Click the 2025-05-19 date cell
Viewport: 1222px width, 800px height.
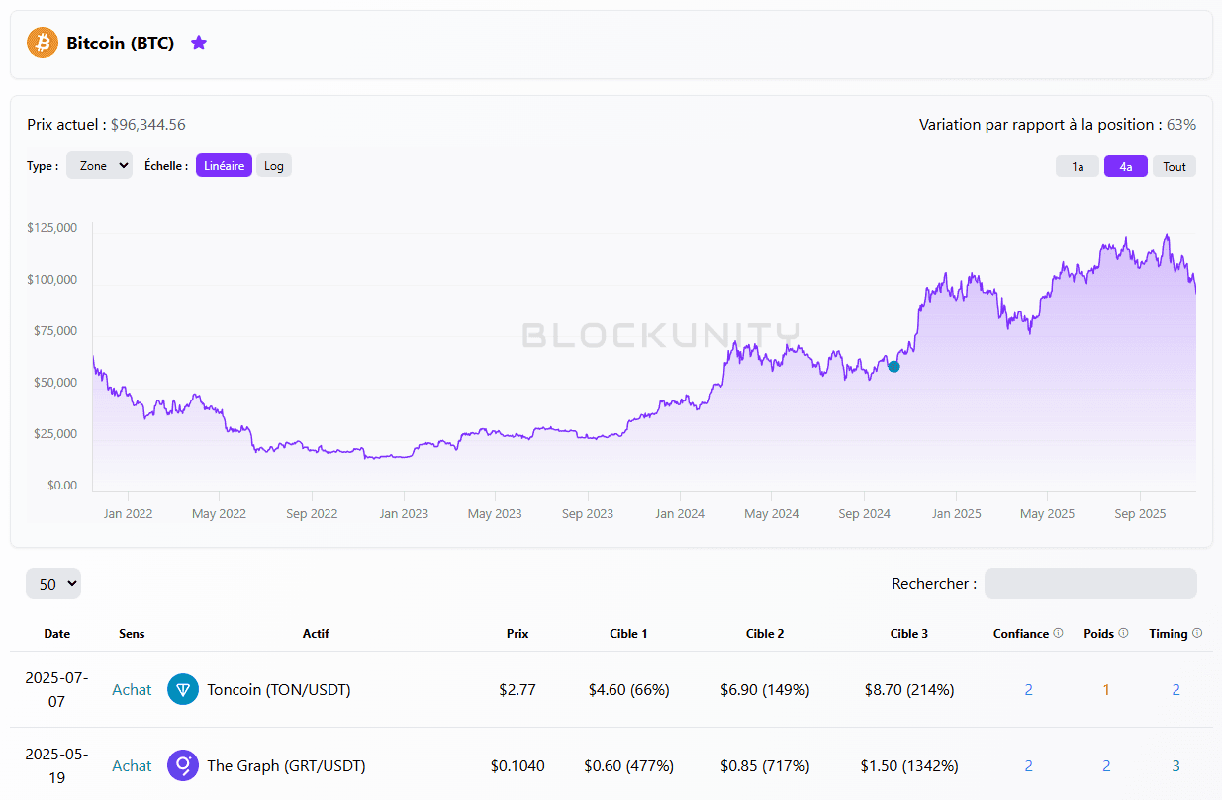pos(57,765)
